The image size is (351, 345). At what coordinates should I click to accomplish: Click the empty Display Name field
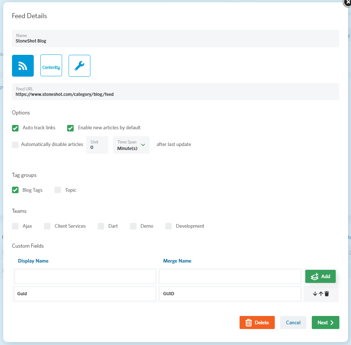tap(85, 276)
